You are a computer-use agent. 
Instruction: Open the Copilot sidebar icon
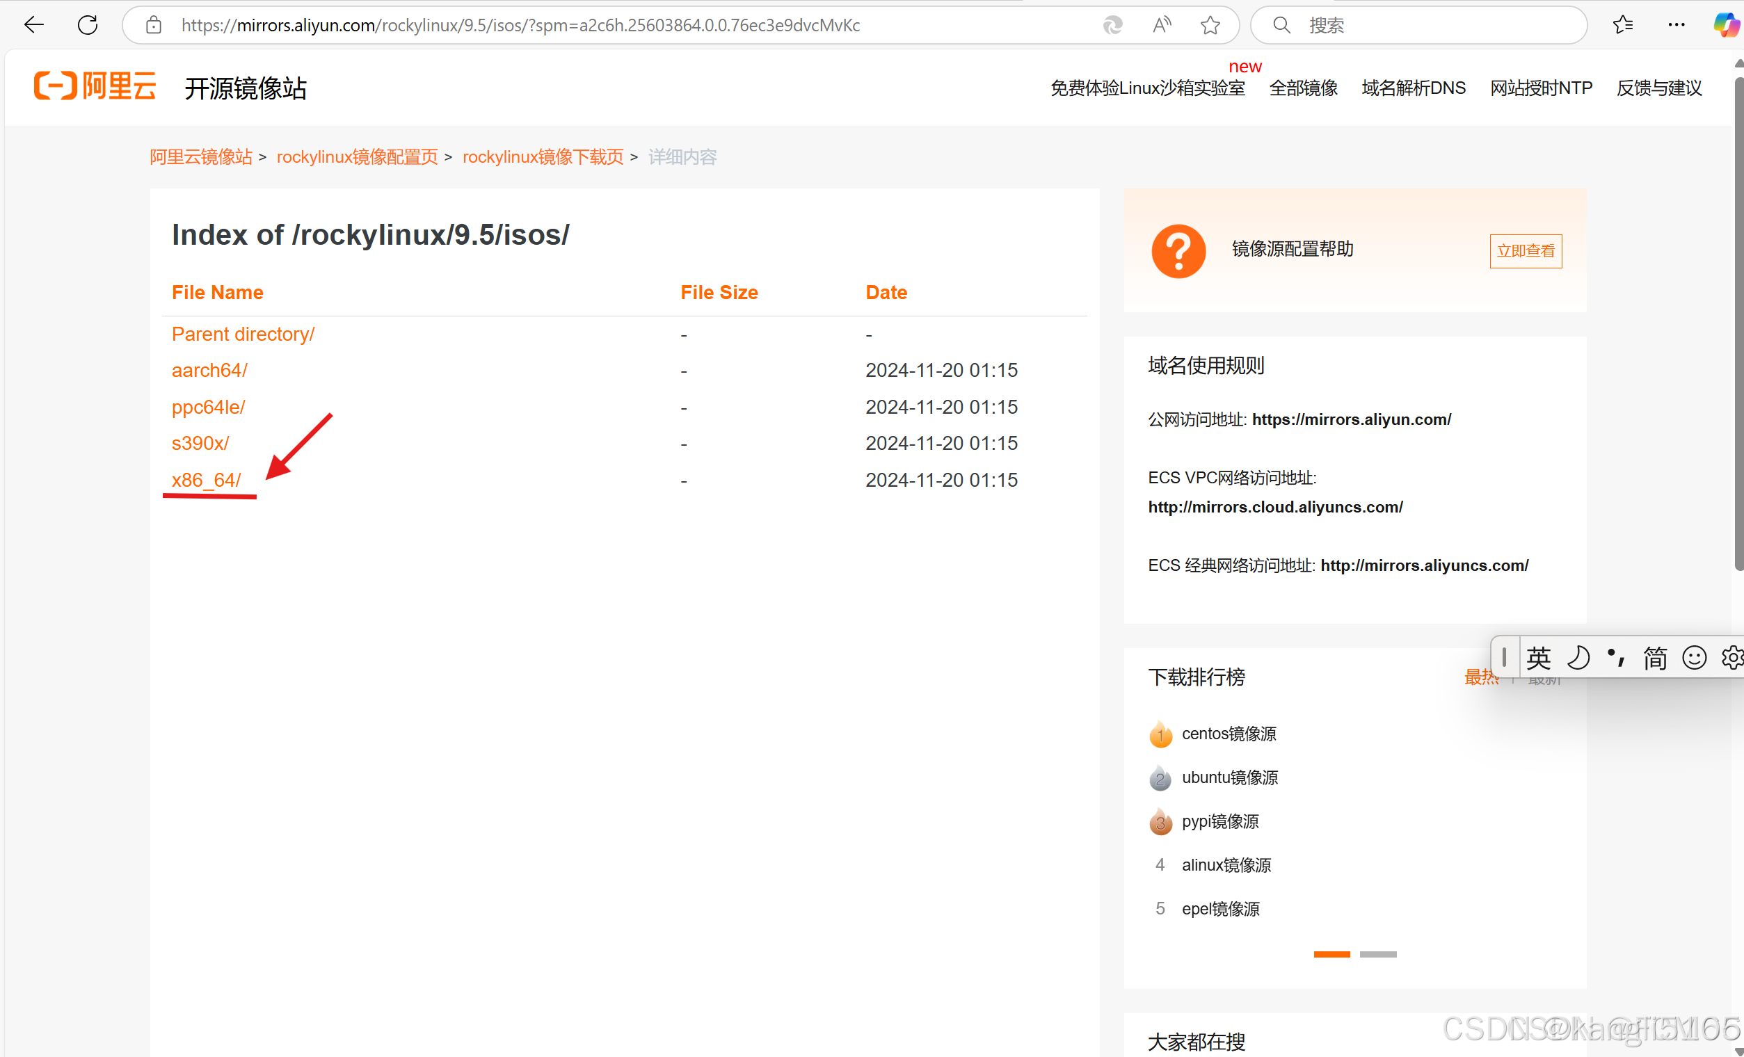[1726, 26]
